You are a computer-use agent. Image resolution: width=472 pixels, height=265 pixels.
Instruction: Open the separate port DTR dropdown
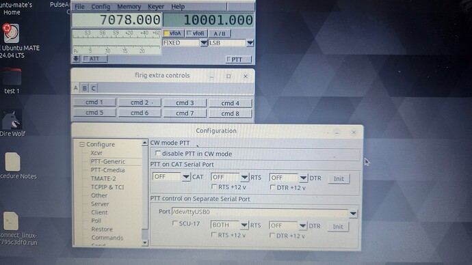click(x=302, y=225)
